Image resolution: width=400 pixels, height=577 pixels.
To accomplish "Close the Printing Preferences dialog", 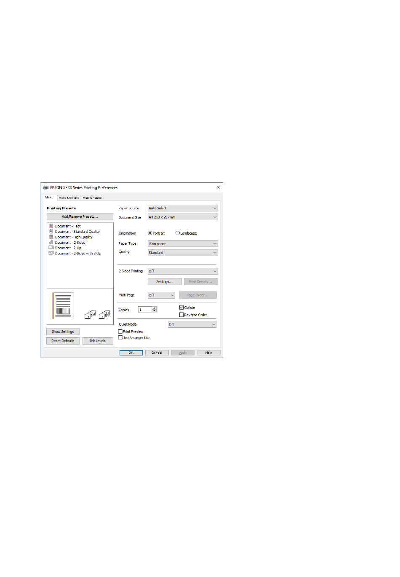I will tap(218, 187).
